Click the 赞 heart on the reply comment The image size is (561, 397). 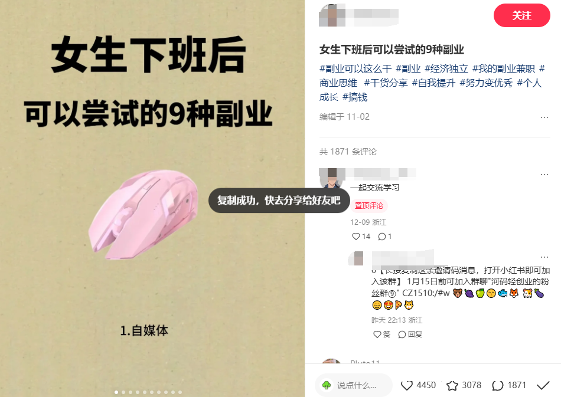[x=377, y=334]
